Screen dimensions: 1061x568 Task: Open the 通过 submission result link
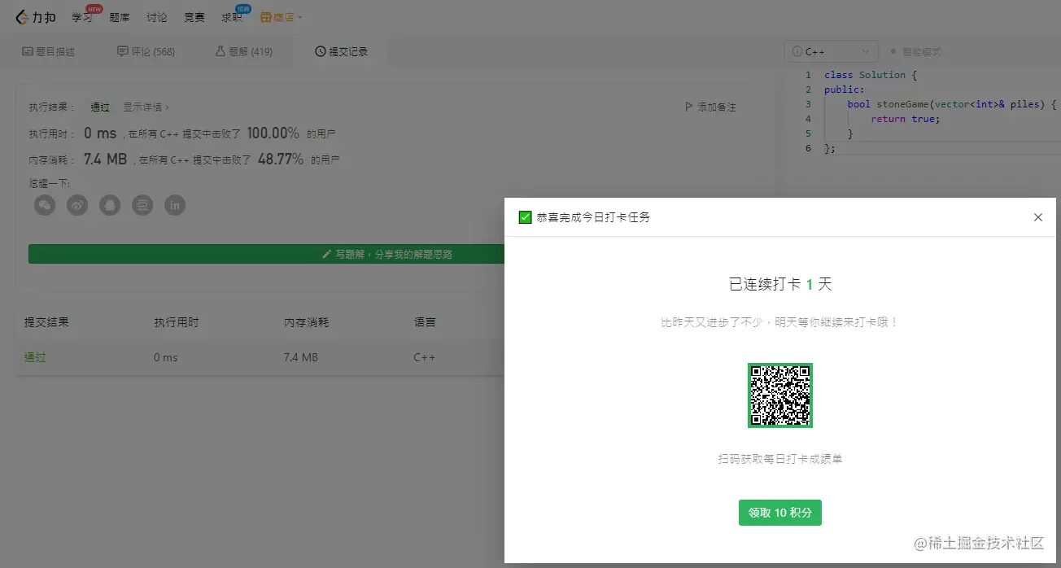pyautogui.click(x=34, y=357)
